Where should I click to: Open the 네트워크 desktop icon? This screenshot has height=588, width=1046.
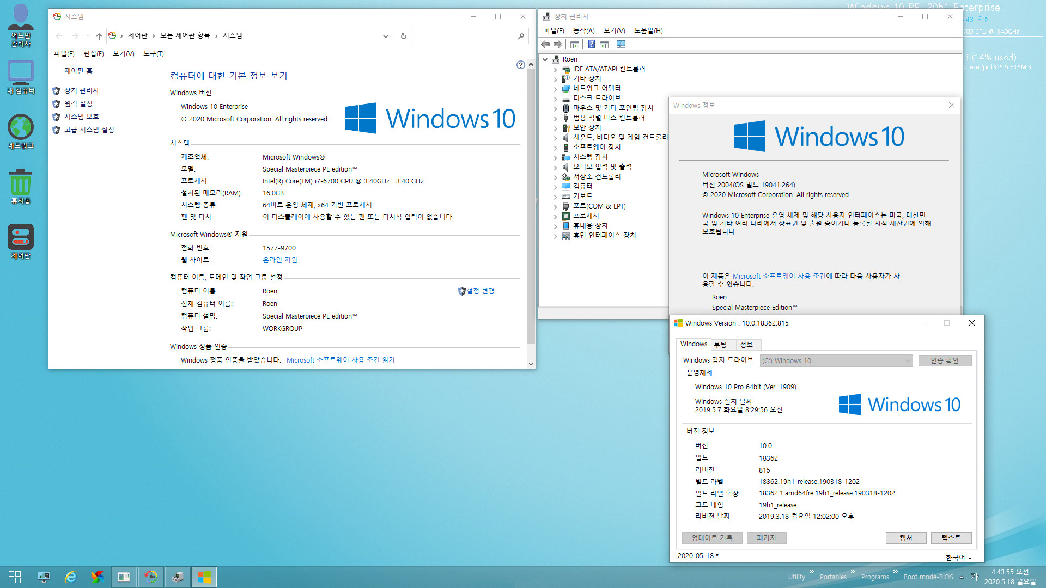(21, 132)
